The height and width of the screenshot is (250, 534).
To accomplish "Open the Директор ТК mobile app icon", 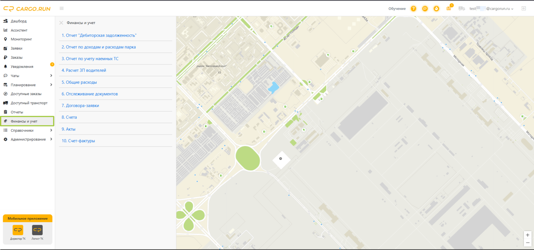I will 18,230.
